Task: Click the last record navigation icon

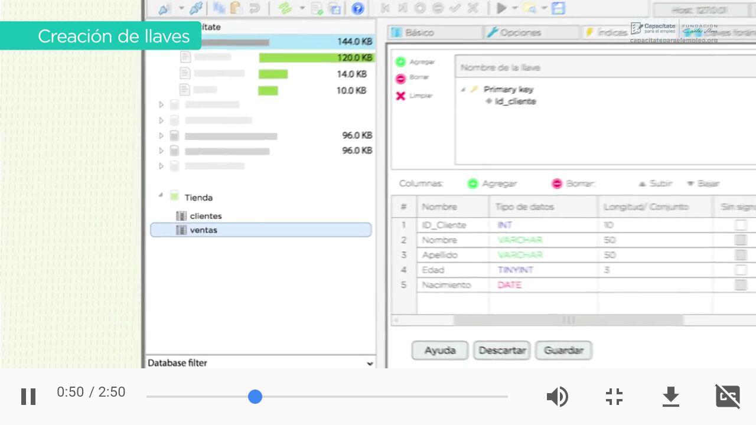Action: (402, 8)
